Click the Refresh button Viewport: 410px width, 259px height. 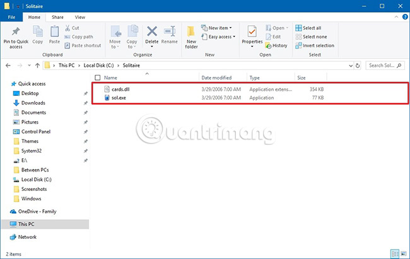click(x=358, y=66)
